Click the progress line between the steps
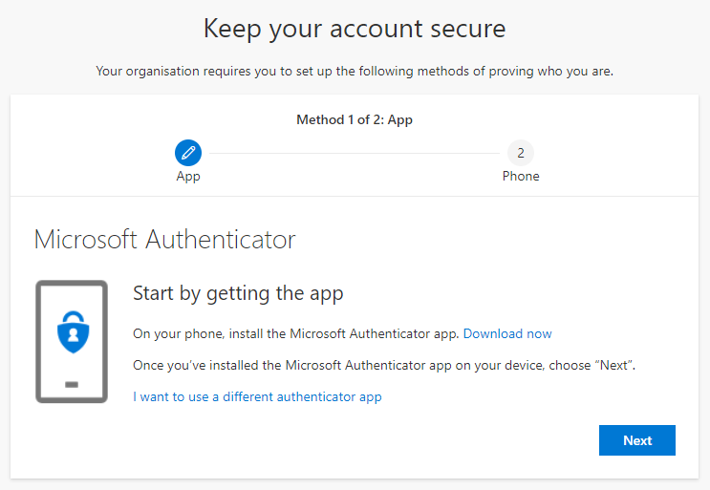Image resolution: width=710 pixels, height=490 pixels. click(354, 153)
